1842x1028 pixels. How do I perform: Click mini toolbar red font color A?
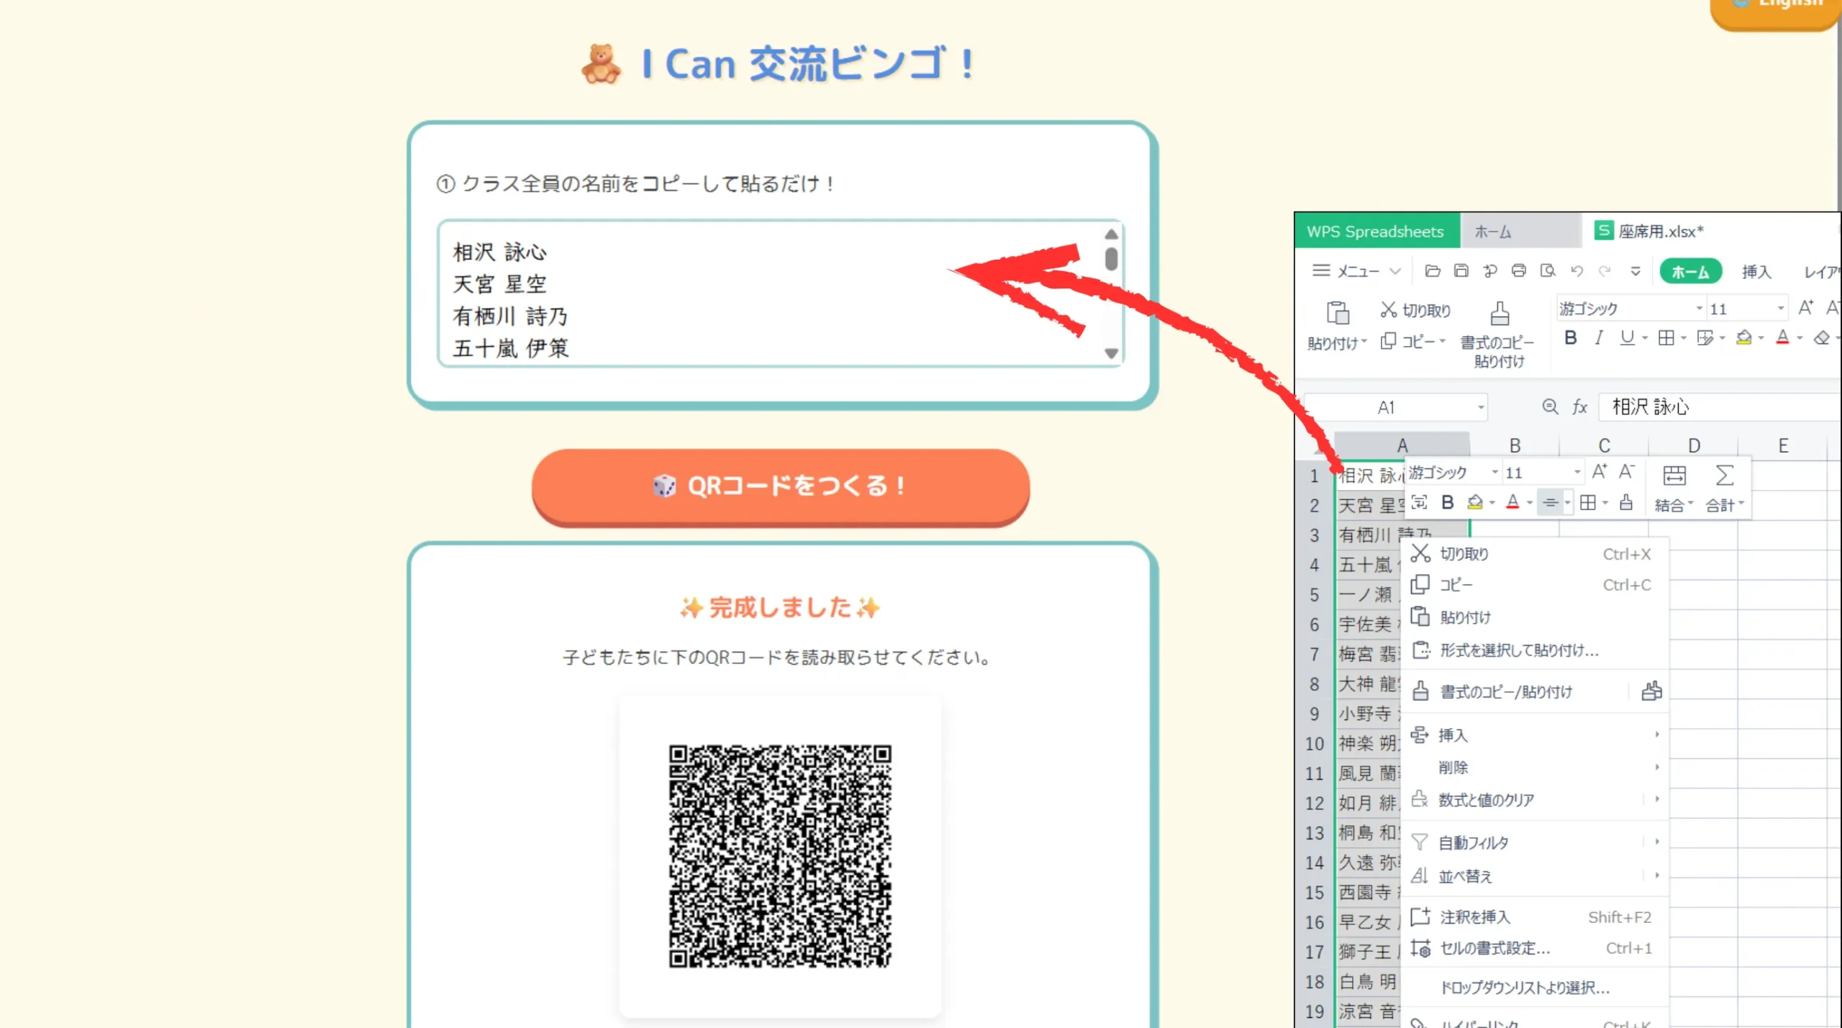pos(1512,502)
